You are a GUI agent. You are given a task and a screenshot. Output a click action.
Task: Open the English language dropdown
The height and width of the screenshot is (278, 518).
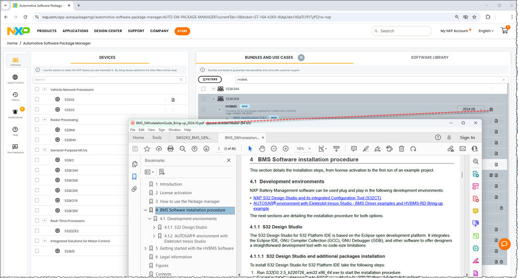pyautogui.click(x=486, y=31)
